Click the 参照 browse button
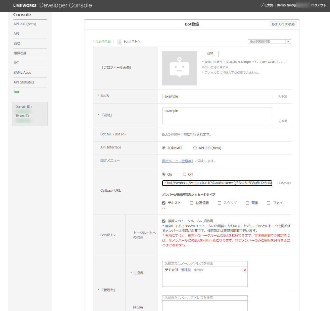 coord(210,54)
